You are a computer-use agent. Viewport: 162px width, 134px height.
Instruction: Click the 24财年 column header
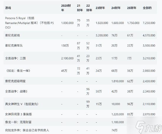[x=116, y=8]
